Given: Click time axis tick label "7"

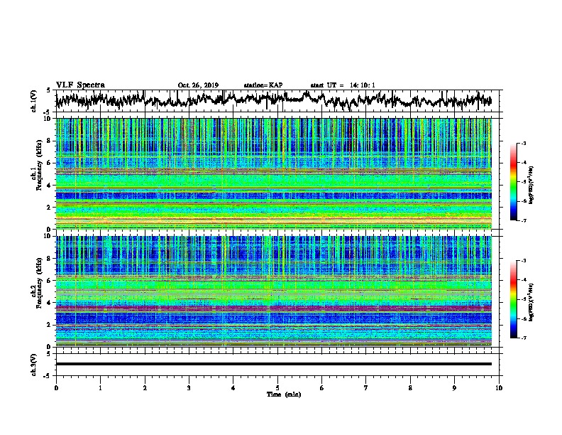Looking at the screenshot, I should [366, 388].
